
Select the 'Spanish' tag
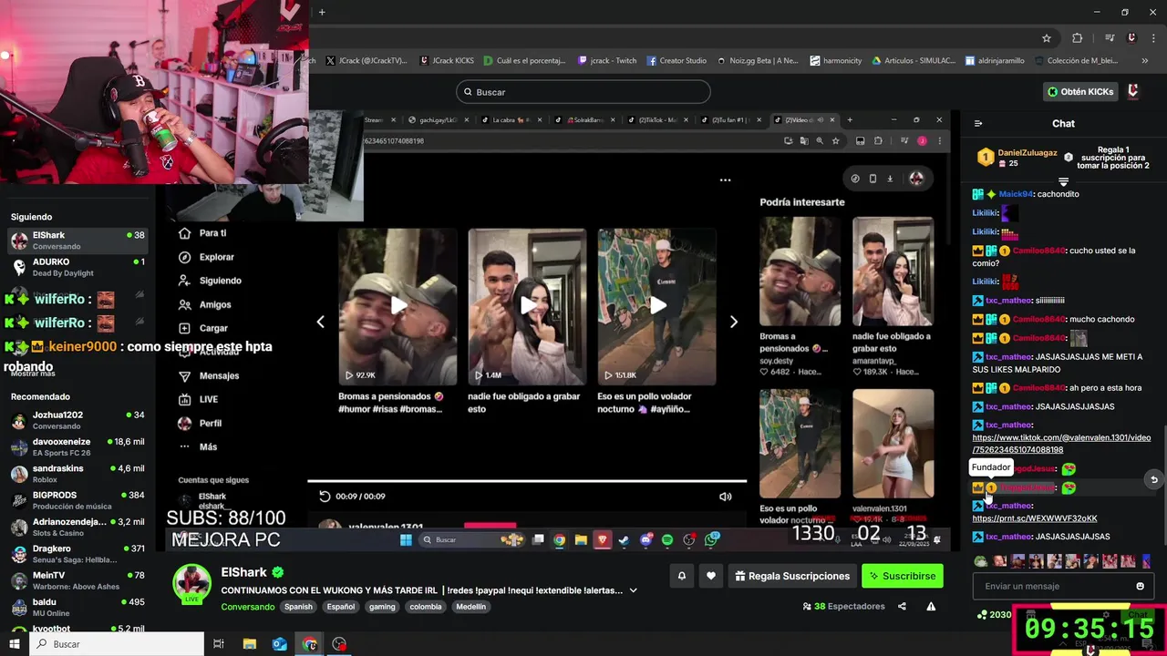click(x=298, y=607)
